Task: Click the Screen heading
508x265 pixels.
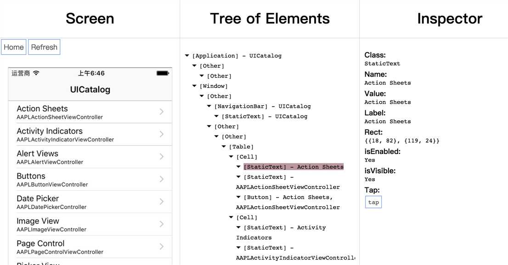Action: 90,18
